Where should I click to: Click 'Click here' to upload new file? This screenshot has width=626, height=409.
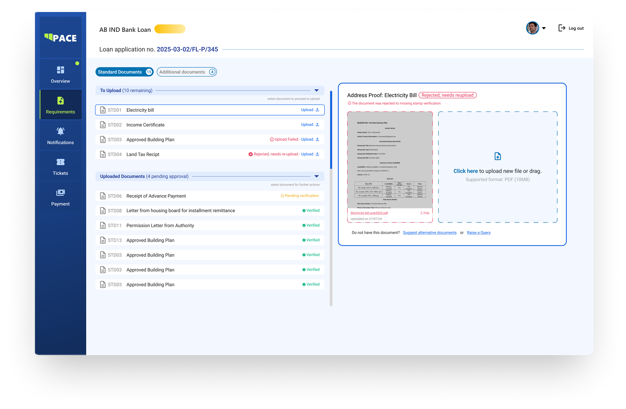[x=465, y=171]
